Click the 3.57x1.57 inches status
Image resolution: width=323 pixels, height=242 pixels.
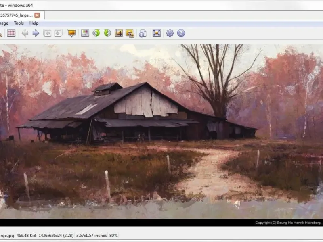[x=92, y=236]
